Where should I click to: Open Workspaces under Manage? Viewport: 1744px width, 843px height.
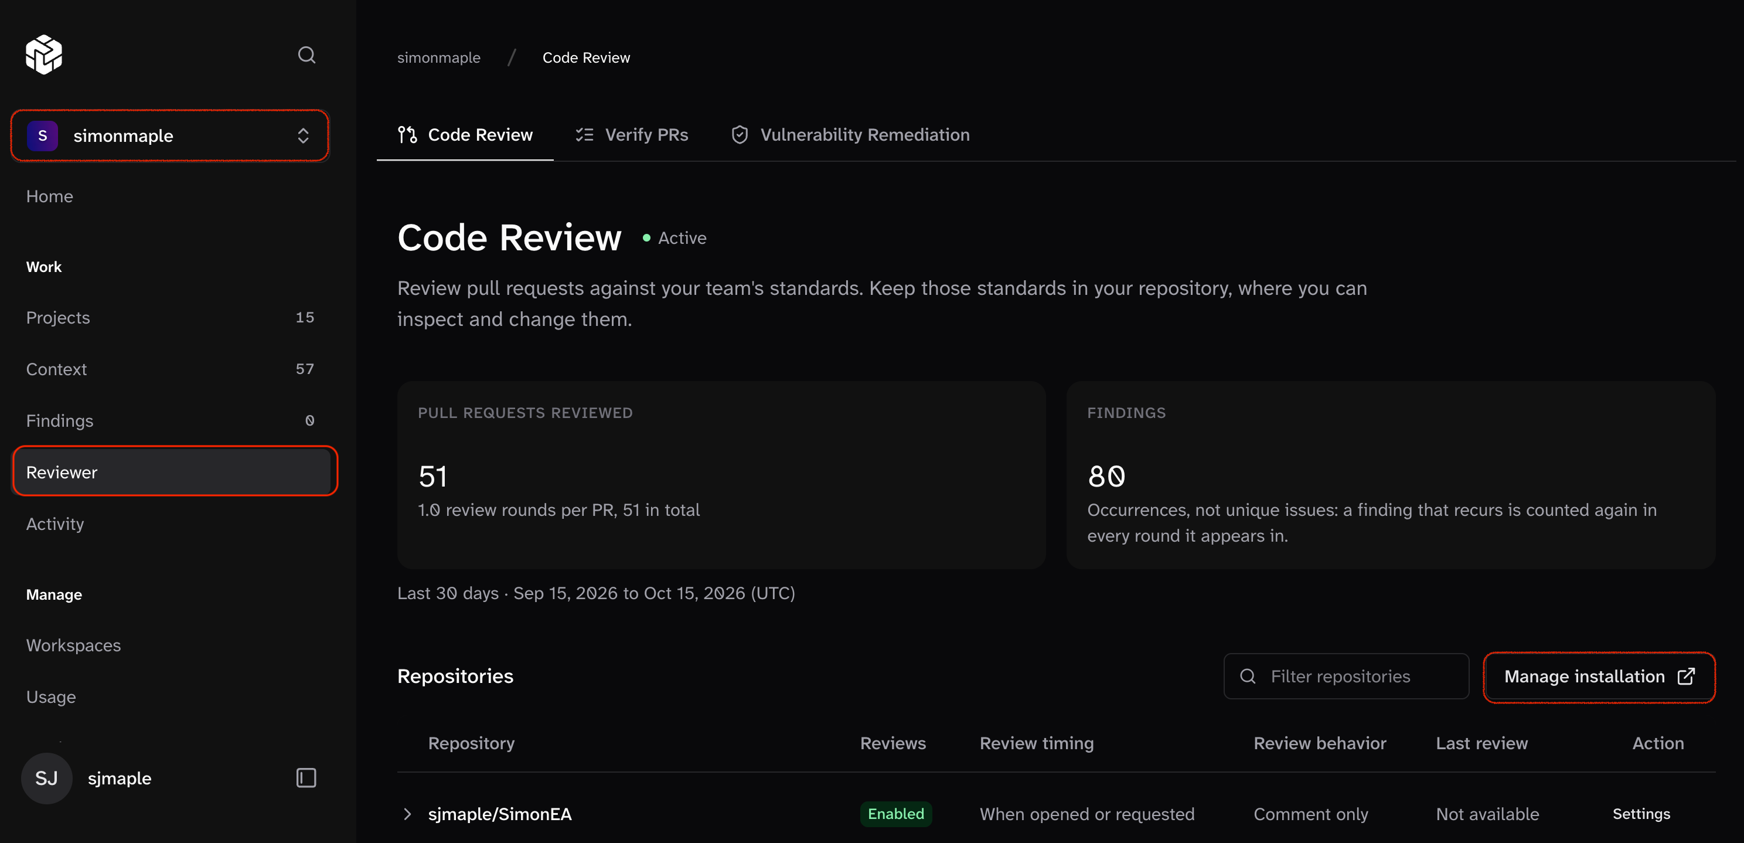point(73,645)
